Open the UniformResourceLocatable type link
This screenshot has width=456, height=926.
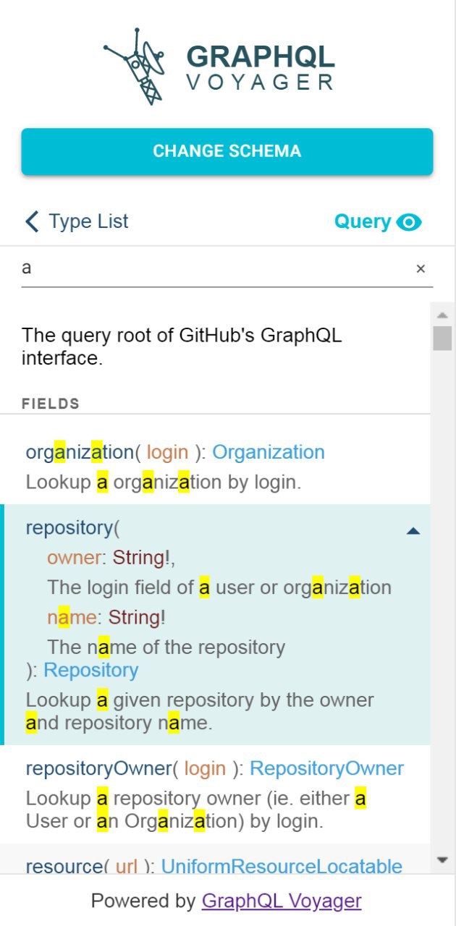282,867
